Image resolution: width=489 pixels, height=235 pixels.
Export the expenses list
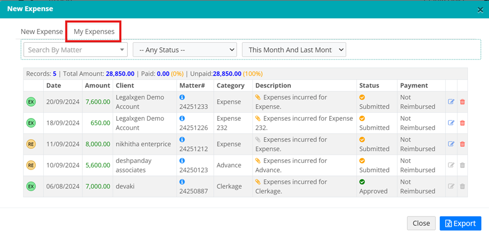(460, 223)
